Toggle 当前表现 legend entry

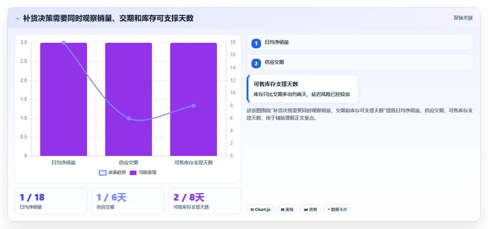click(143, 172)
